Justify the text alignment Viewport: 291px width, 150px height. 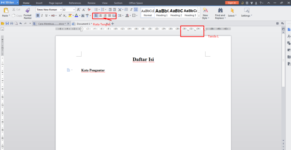[x=109, y=16]
